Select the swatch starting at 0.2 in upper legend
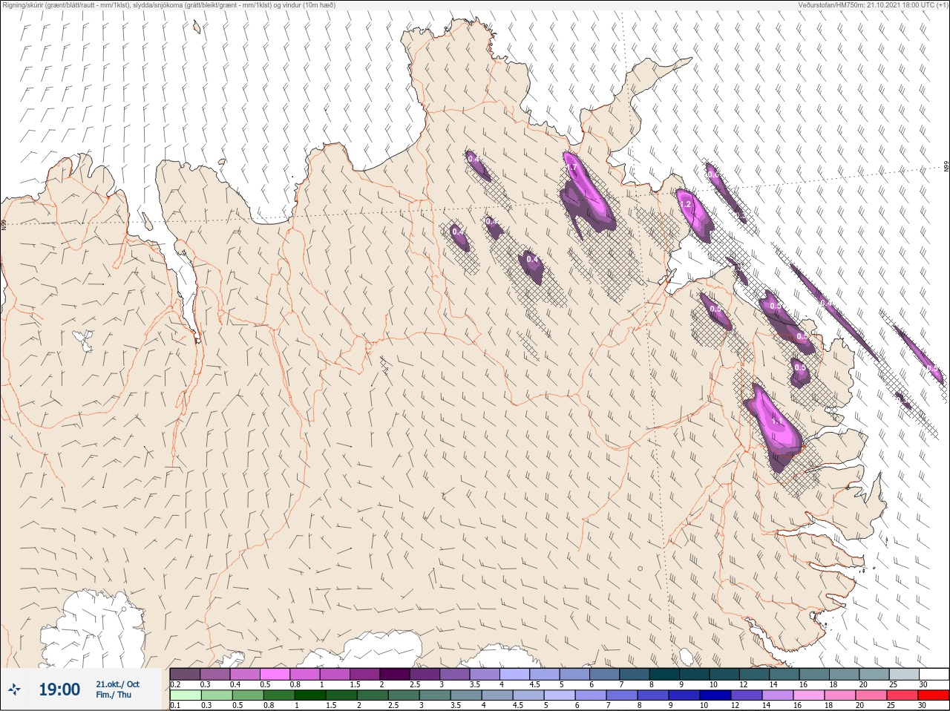This screenshot has width=950, height=711. click(x=185, y=674)
